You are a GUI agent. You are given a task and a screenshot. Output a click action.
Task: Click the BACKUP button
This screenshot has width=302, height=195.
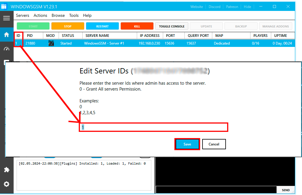click(241, 26)
